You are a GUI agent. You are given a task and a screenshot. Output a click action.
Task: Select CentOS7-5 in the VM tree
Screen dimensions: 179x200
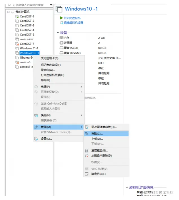(27, 35)
